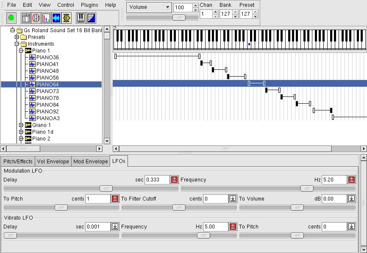Expand the Piano 2 instrument node

pos(21,139)
